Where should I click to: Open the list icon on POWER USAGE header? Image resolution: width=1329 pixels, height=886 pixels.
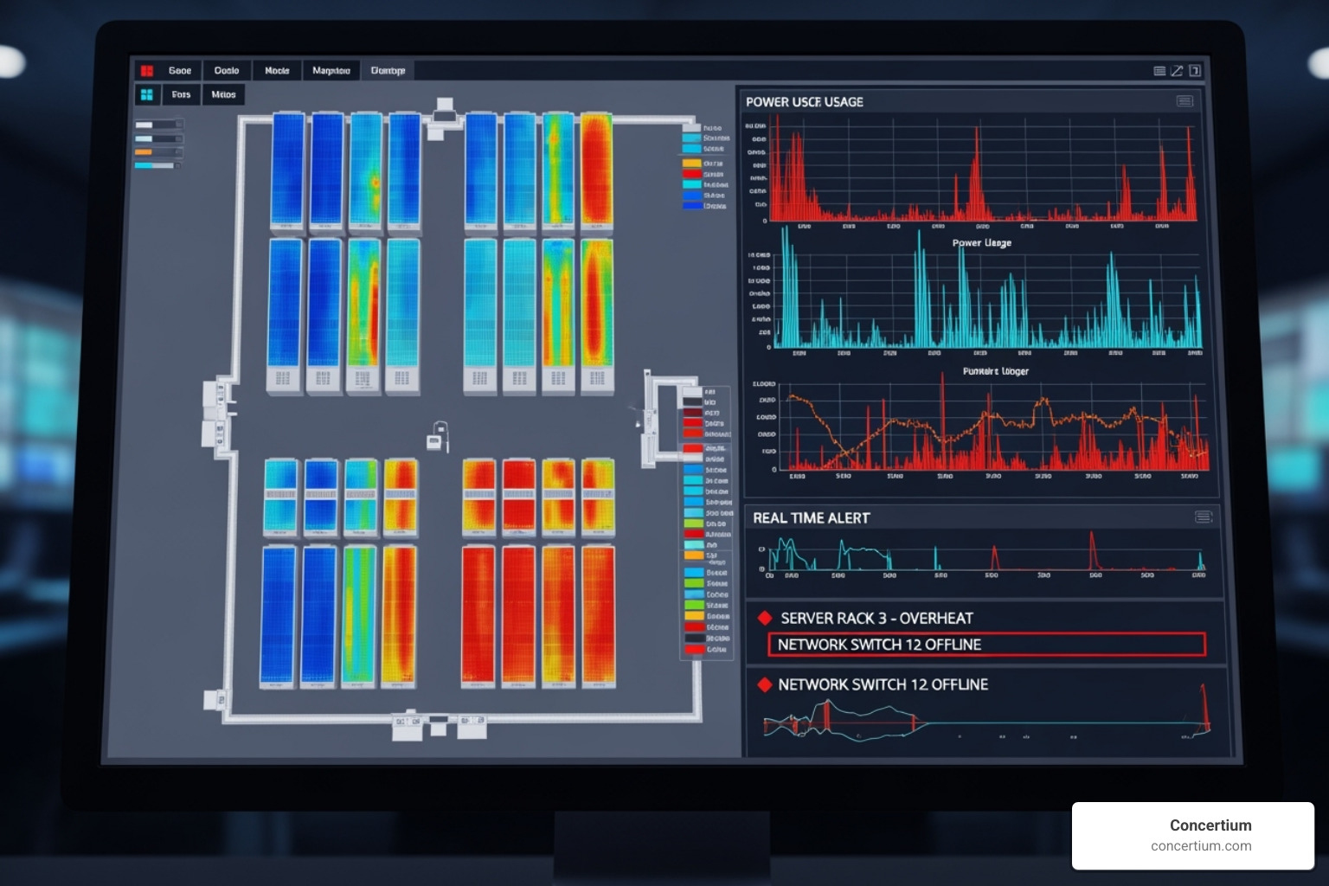tap(1185, 101)
